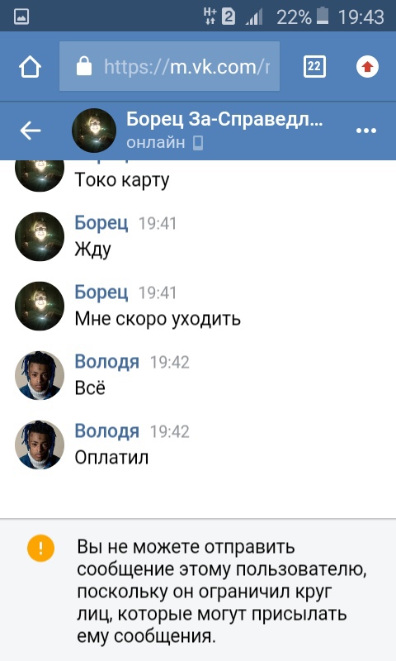The width and height of the screenshot is (396, 661).
Task: Tap the lock icon in address bar
Action: pos(84,66)
